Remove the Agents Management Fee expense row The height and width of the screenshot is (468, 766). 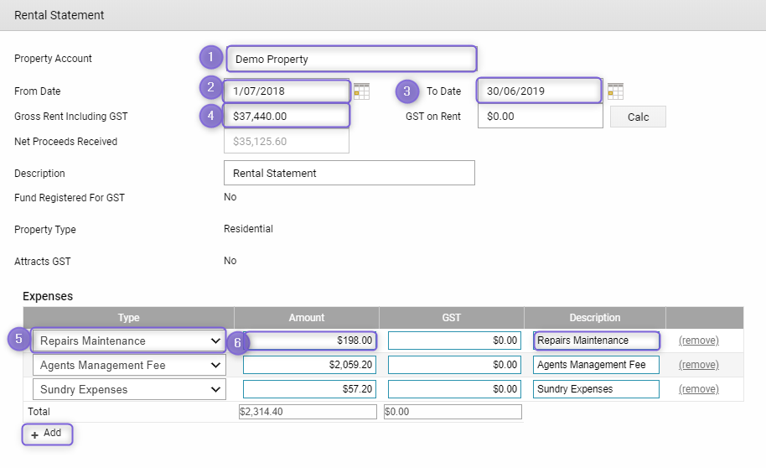[699, 365]
